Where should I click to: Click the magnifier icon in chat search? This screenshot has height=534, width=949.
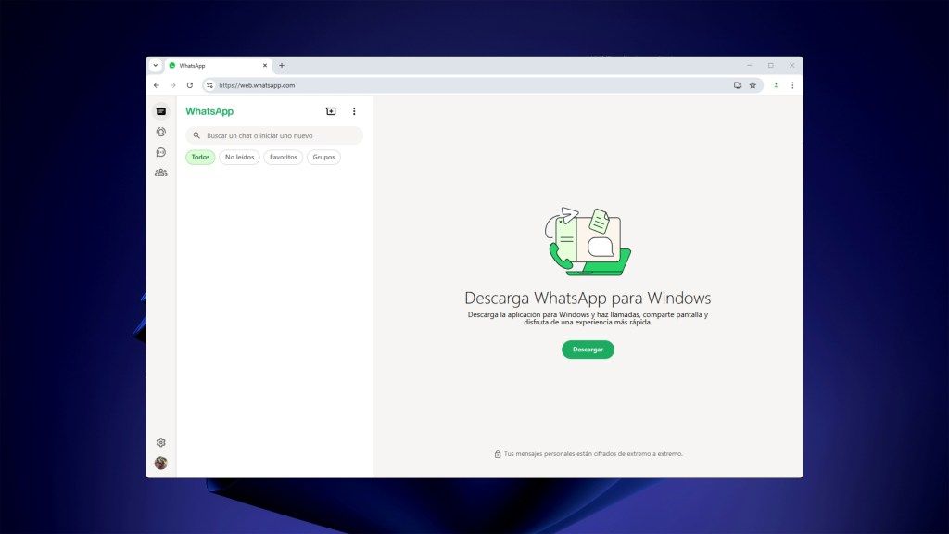tap(196, 135)
